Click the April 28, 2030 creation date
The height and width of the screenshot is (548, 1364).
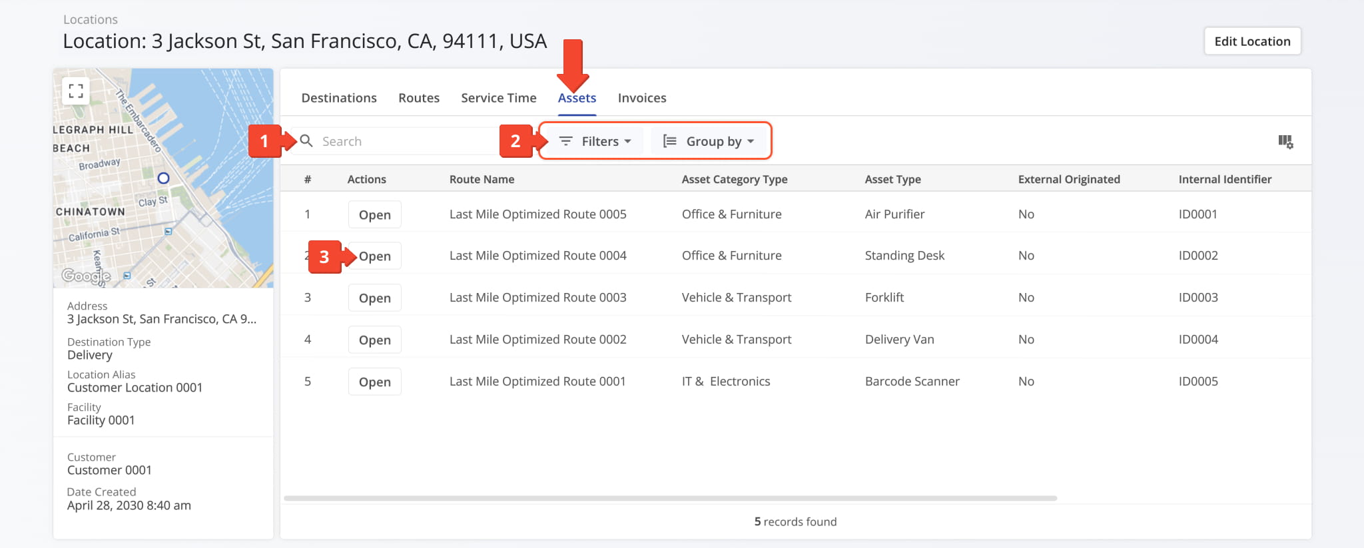tap(129, 505)
